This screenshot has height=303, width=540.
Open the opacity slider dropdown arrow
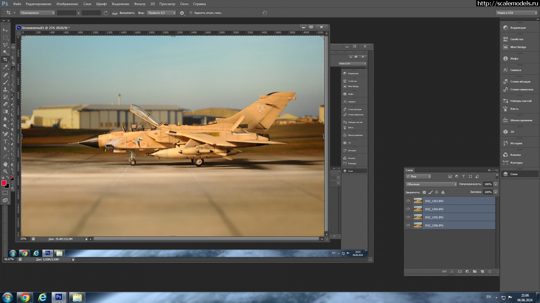[496, 184]
